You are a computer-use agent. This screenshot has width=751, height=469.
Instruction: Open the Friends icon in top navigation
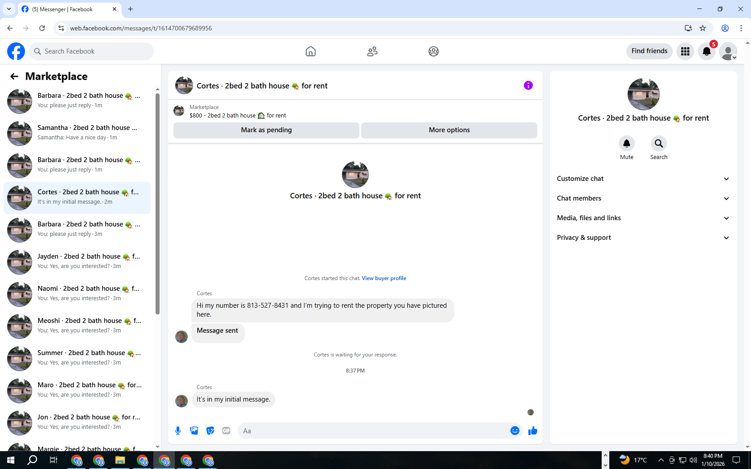(372, 51)
